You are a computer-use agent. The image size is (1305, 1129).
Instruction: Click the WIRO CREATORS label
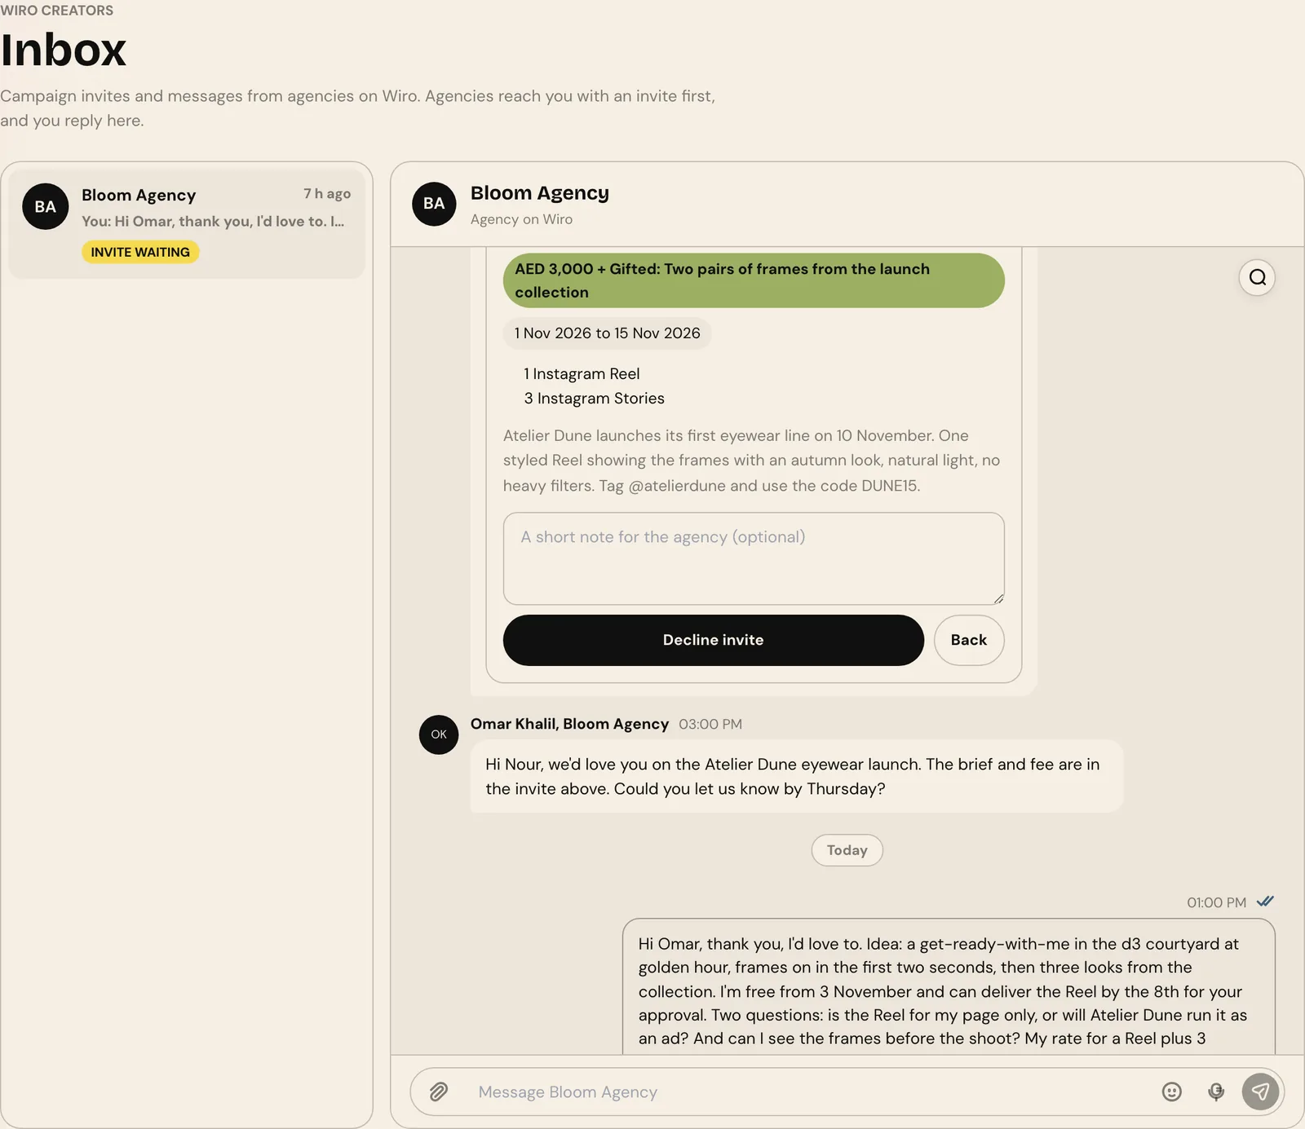56,11
